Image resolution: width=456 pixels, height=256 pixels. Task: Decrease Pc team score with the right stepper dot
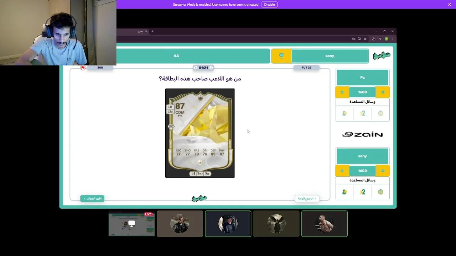383,92
